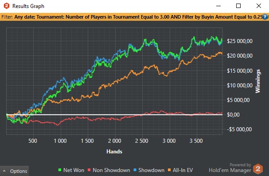This screenshot has height=176, width=269.
Task: Select the Net Won legend label
Action: [74, 170]
